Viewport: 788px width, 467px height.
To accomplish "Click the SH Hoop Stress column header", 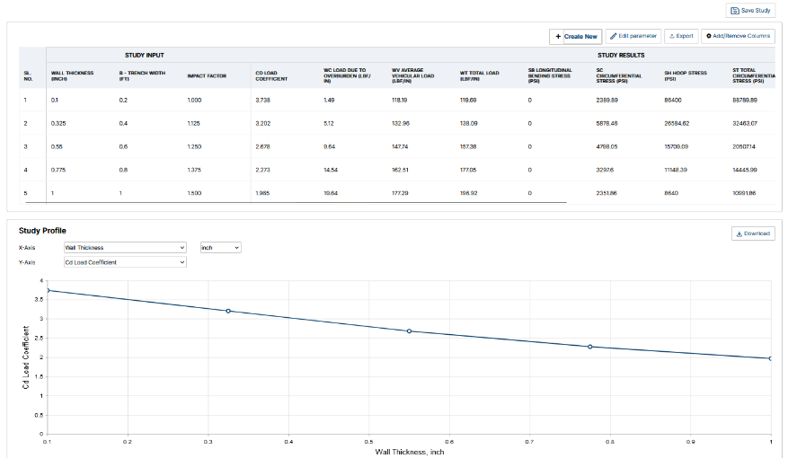I will point(686,75).
